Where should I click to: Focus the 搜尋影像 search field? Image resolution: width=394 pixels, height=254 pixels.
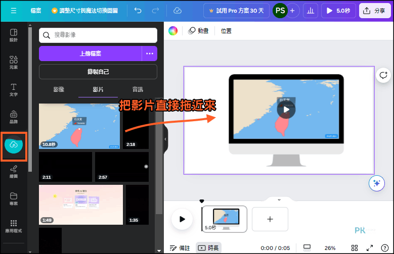[98, 35]
